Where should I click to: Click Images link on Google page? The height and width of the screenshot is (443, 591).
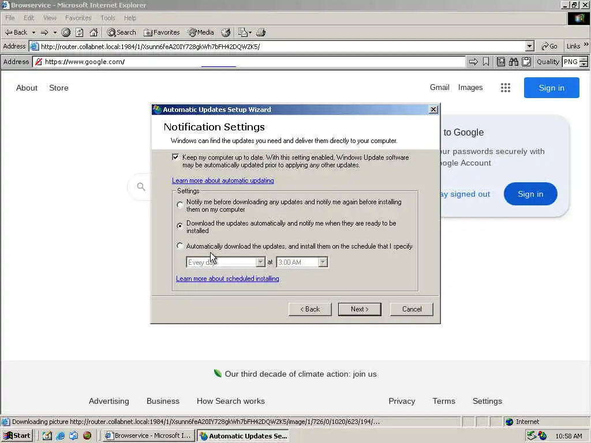[470, 88]
